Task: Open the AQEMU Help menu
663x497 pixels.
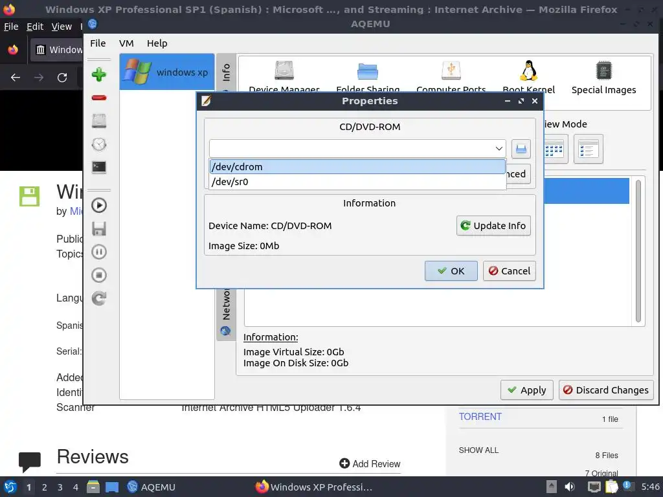Action: point(157,43)
